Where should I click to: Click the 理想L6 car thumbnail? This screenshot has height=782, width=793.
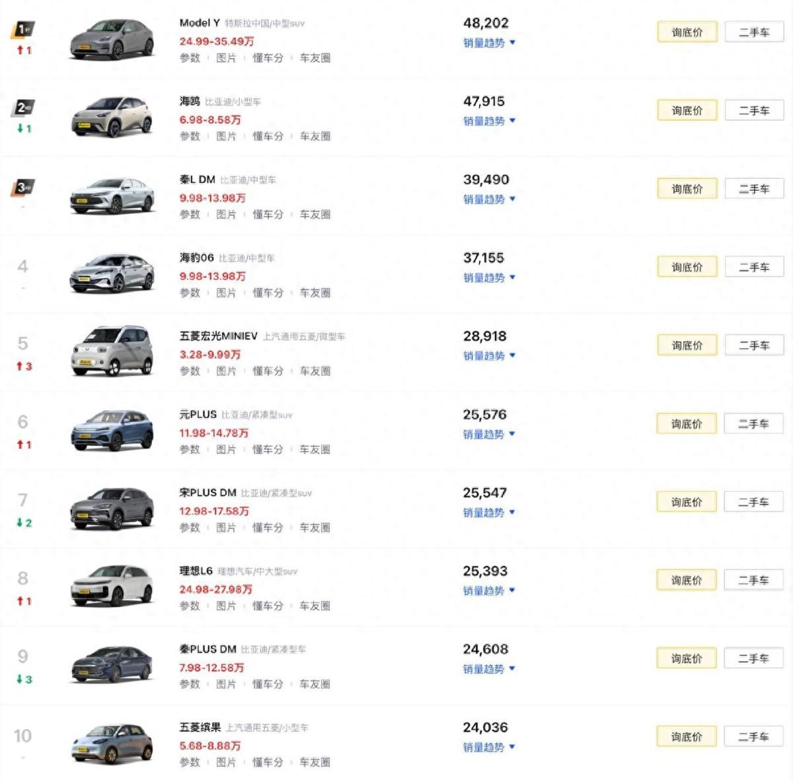(112, 586)
